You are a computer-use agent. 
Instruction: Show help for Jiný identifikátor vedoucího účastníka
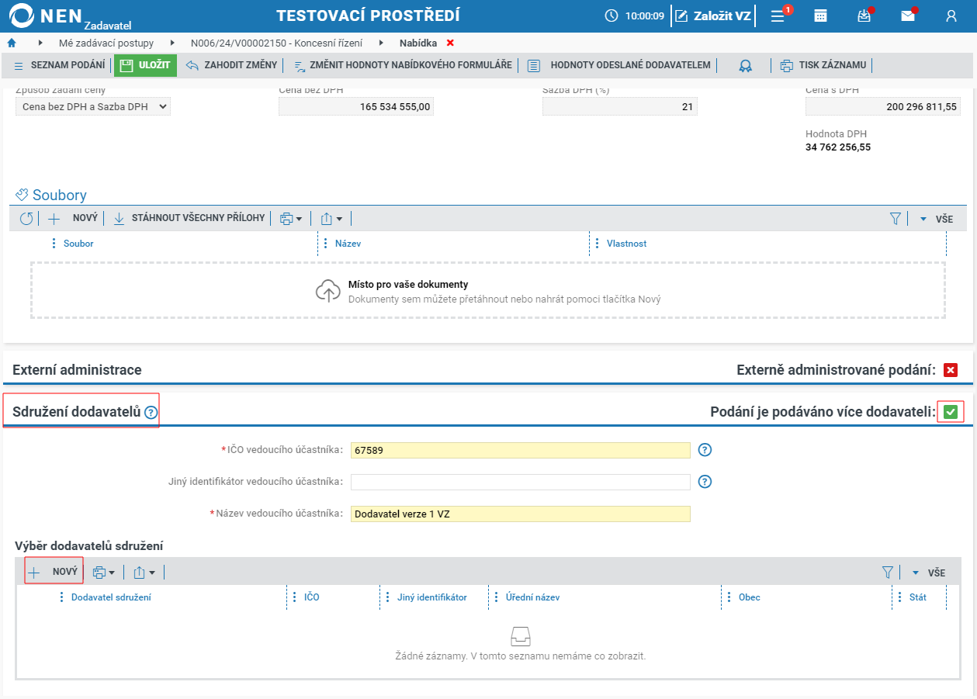coord(705,482)
